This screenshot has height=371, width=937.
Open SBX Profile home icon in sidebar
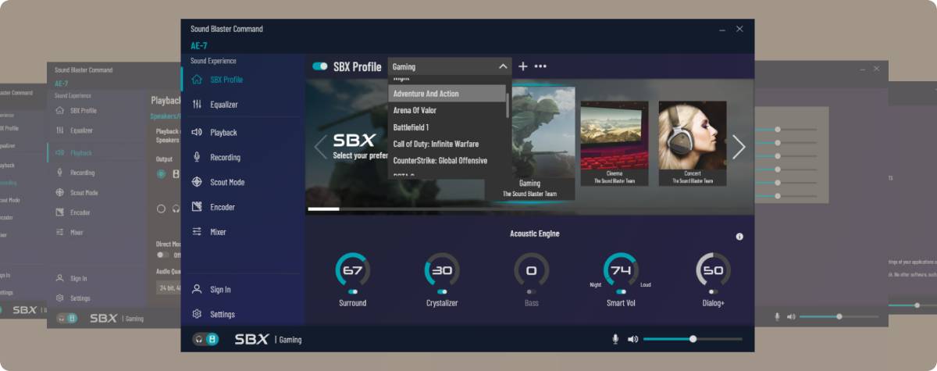[197, 80]
